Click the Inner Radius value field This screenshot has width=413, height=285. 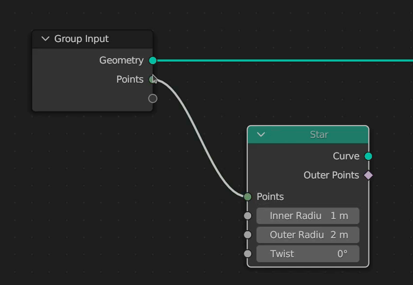click(x=307, y=216)
